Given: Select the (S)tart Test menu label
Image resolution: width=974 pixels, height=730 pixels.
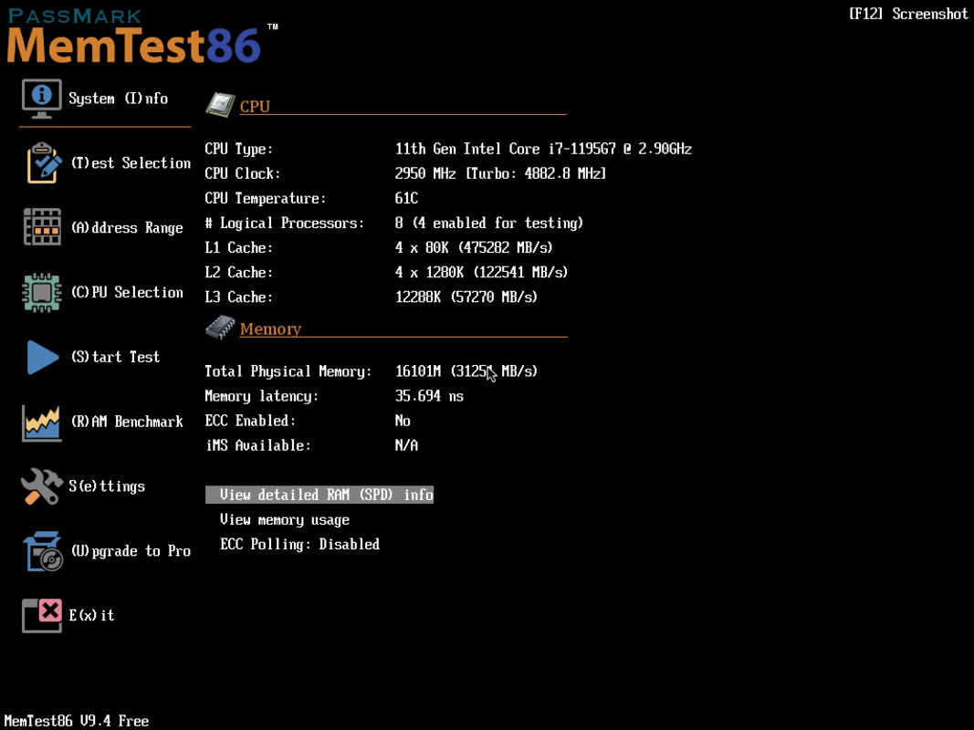Looking at the screenshot, I should pos(116,357).
